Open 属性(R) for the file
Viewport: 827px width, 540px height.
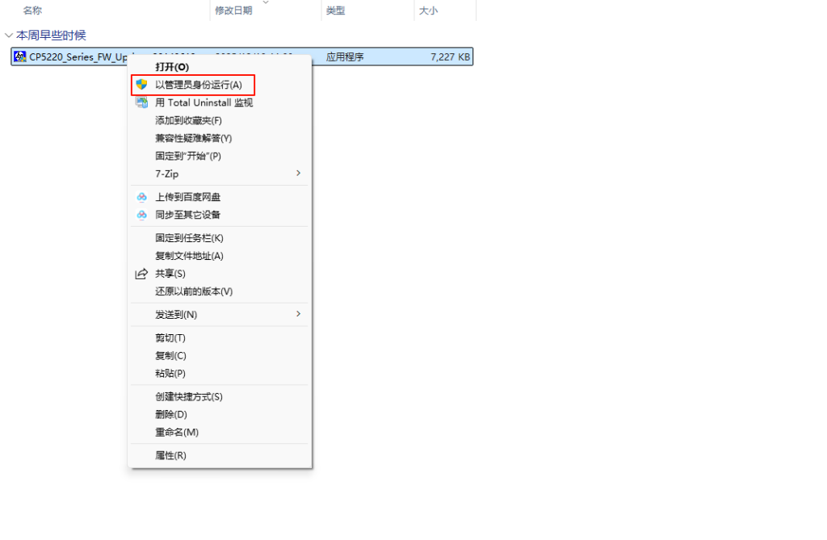pos(167,454)
